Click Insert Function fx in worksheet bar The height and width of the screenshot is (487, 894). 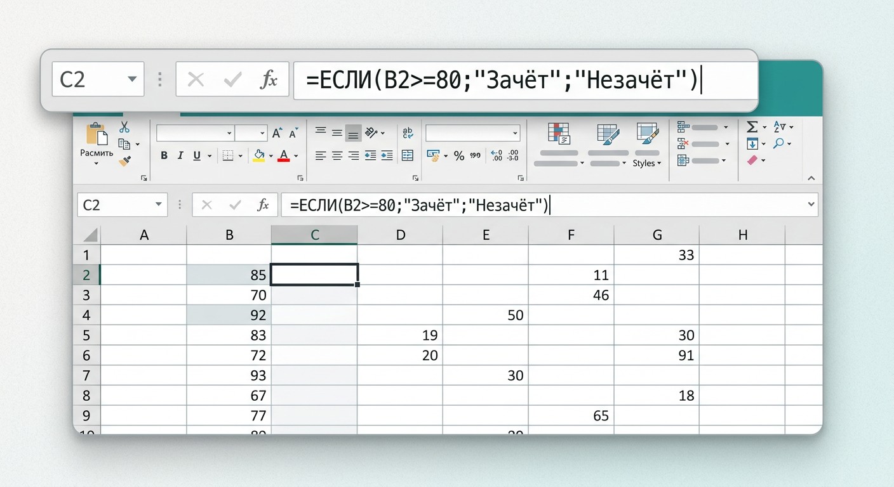pos(263,205)
